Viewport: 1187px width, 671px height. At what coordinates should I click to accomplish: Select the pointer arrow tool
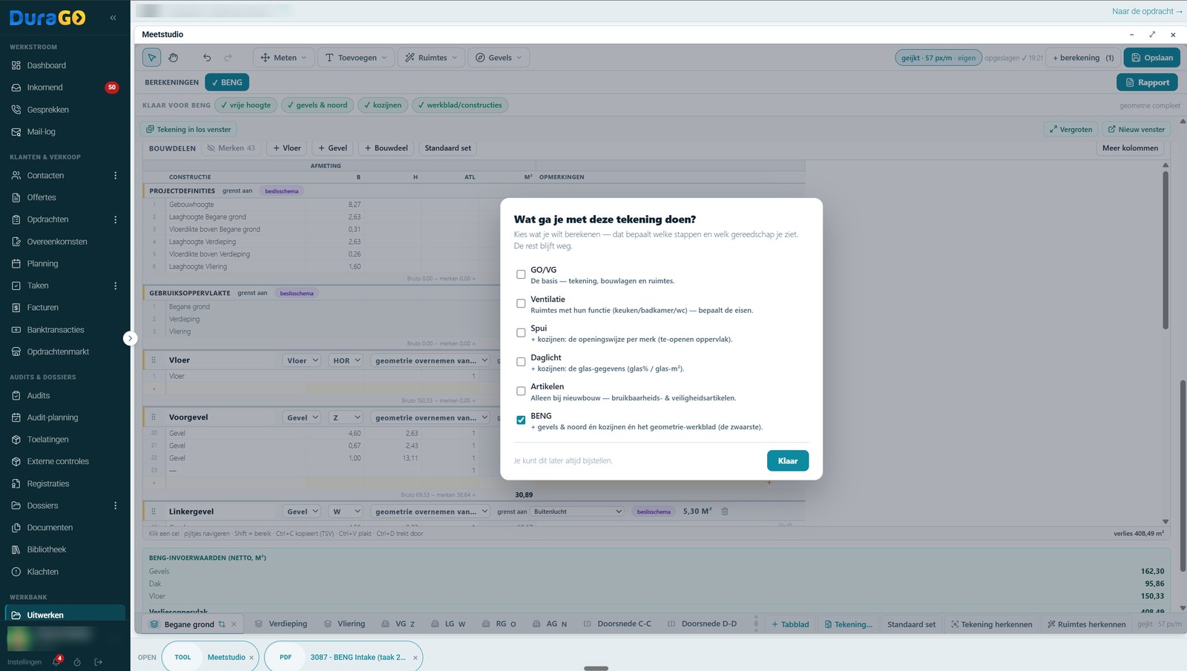[x=151, y=57]
